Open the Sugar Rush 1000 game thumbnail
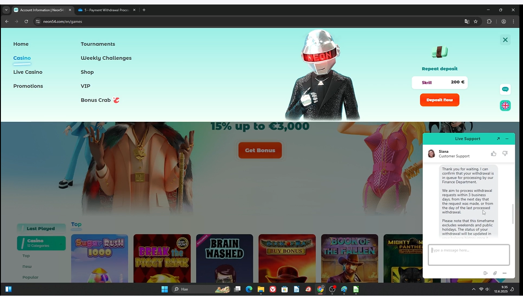 pos(99,258)
